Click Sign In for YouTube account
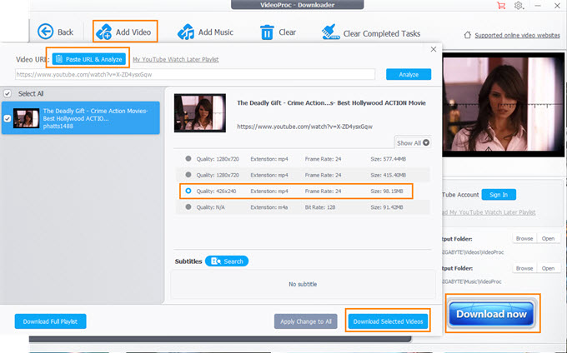Image resolution: width=567 pixels, height=353 pixels. [499, 195]
